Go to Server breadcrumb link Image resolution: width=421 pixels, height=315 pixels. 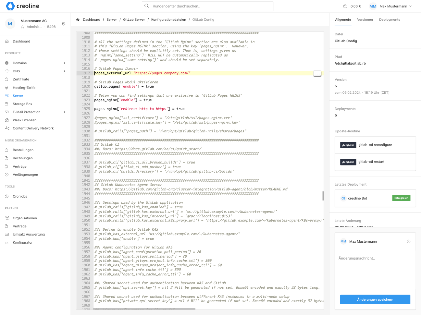point(112,20)
